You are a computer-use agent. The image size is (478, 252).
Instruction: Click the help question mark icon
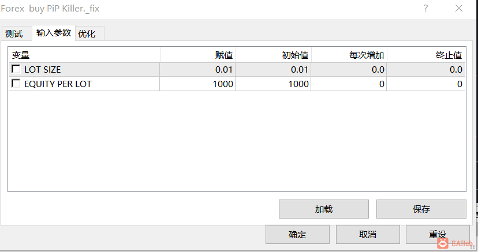(x=425, y=8)
